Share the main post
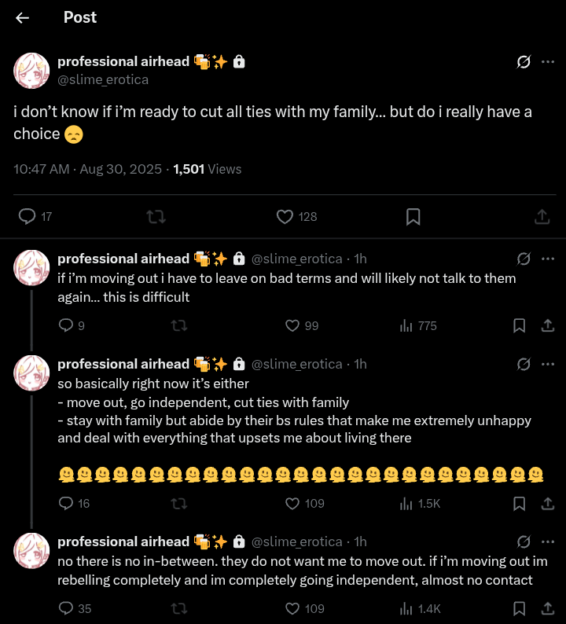 click(542, 216)
